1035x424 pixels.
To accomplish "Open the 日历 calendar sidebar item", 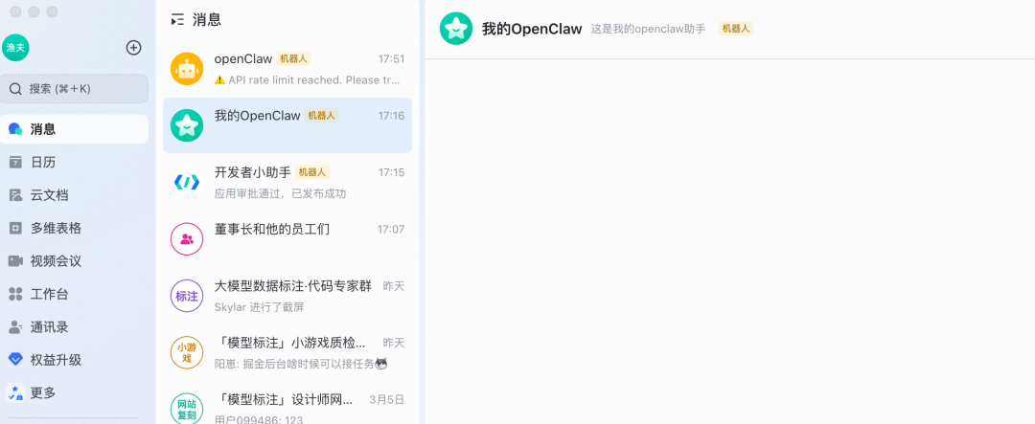I will pos(74,162).
